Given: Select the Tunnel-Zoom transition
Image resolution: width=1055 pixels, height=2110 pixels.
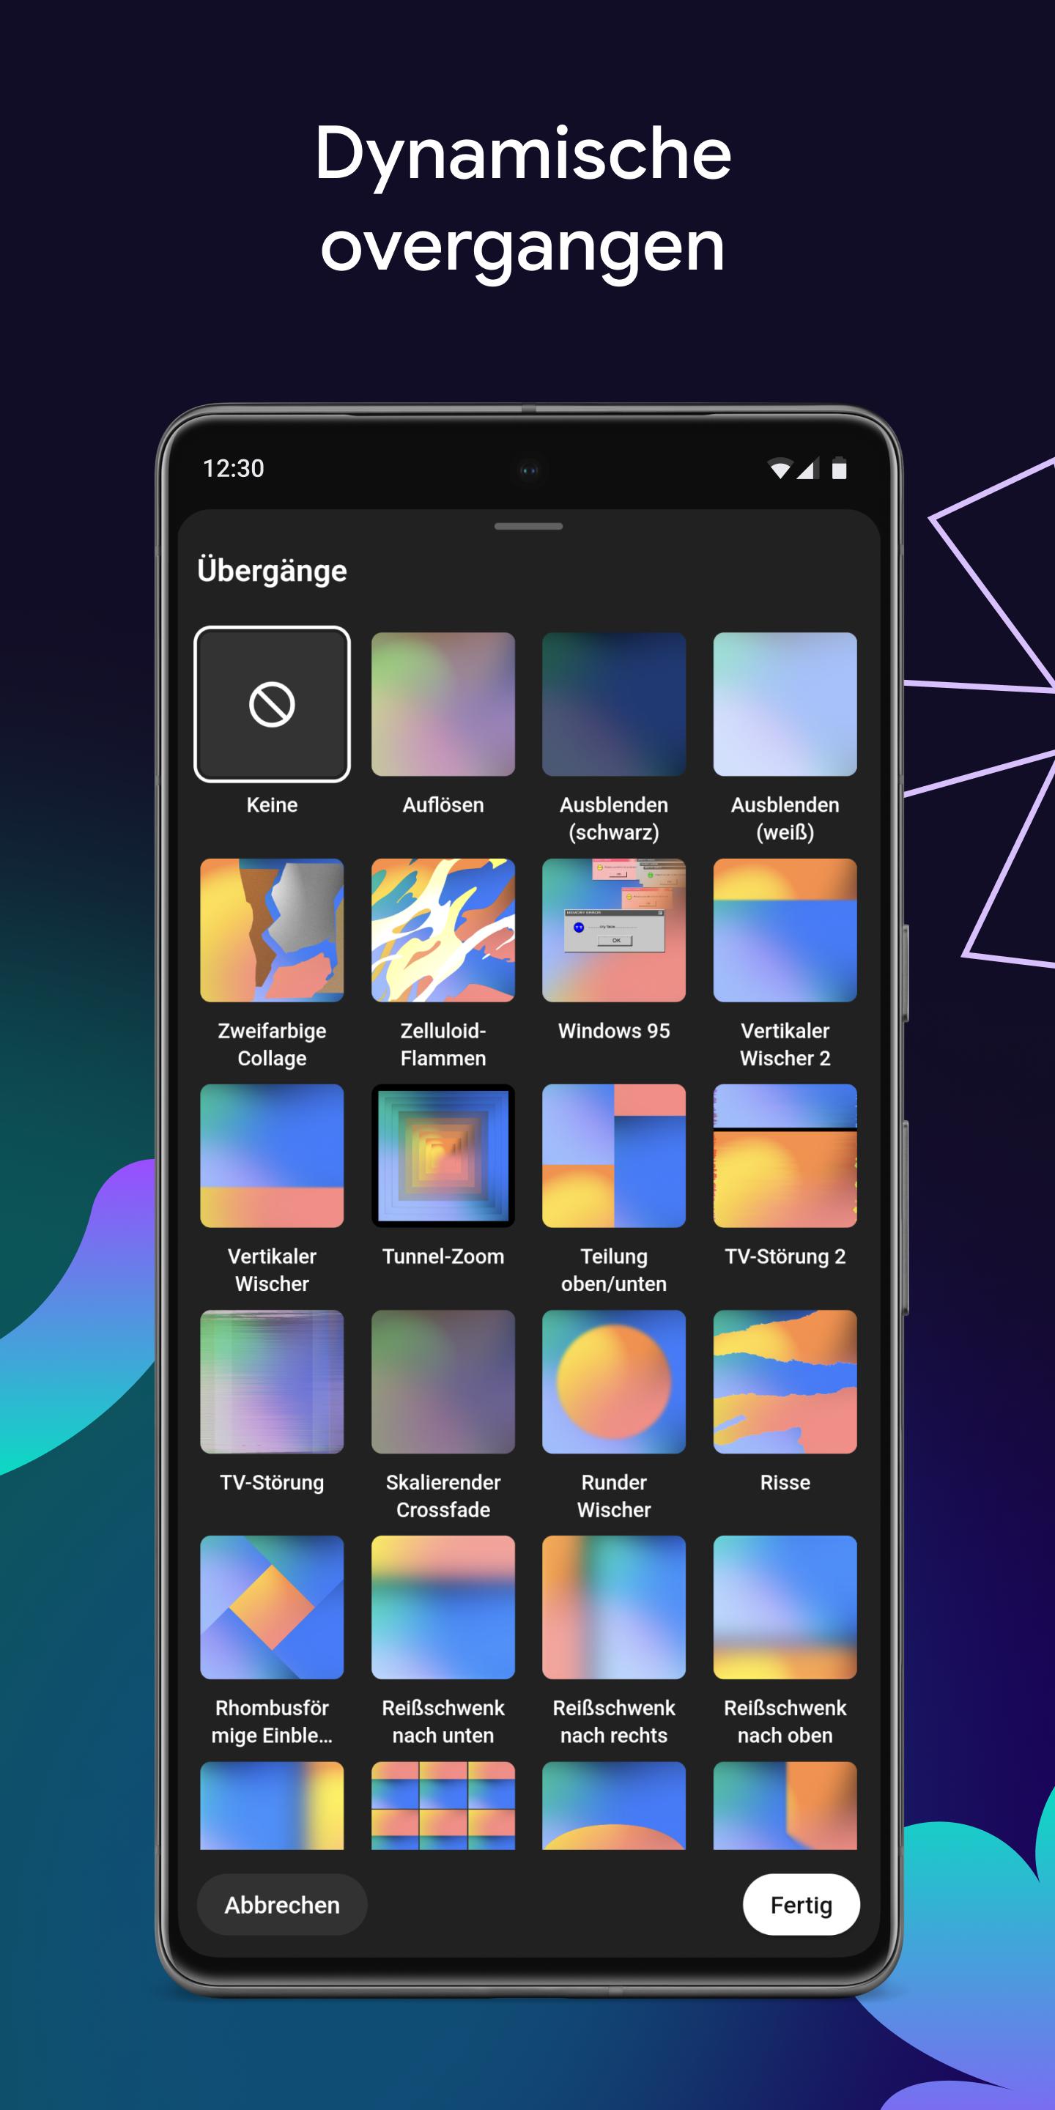Looking at the screenshot, I should 443,1155.
